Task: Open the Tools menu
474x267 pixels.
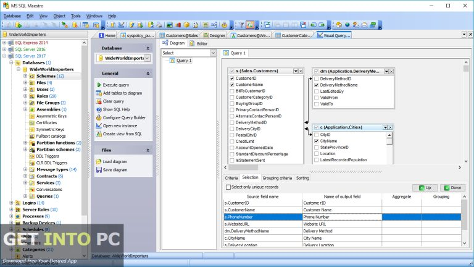Action: [75, 15]
